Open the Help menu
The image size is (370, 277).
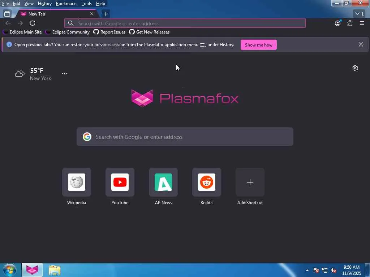click(100, 4)
